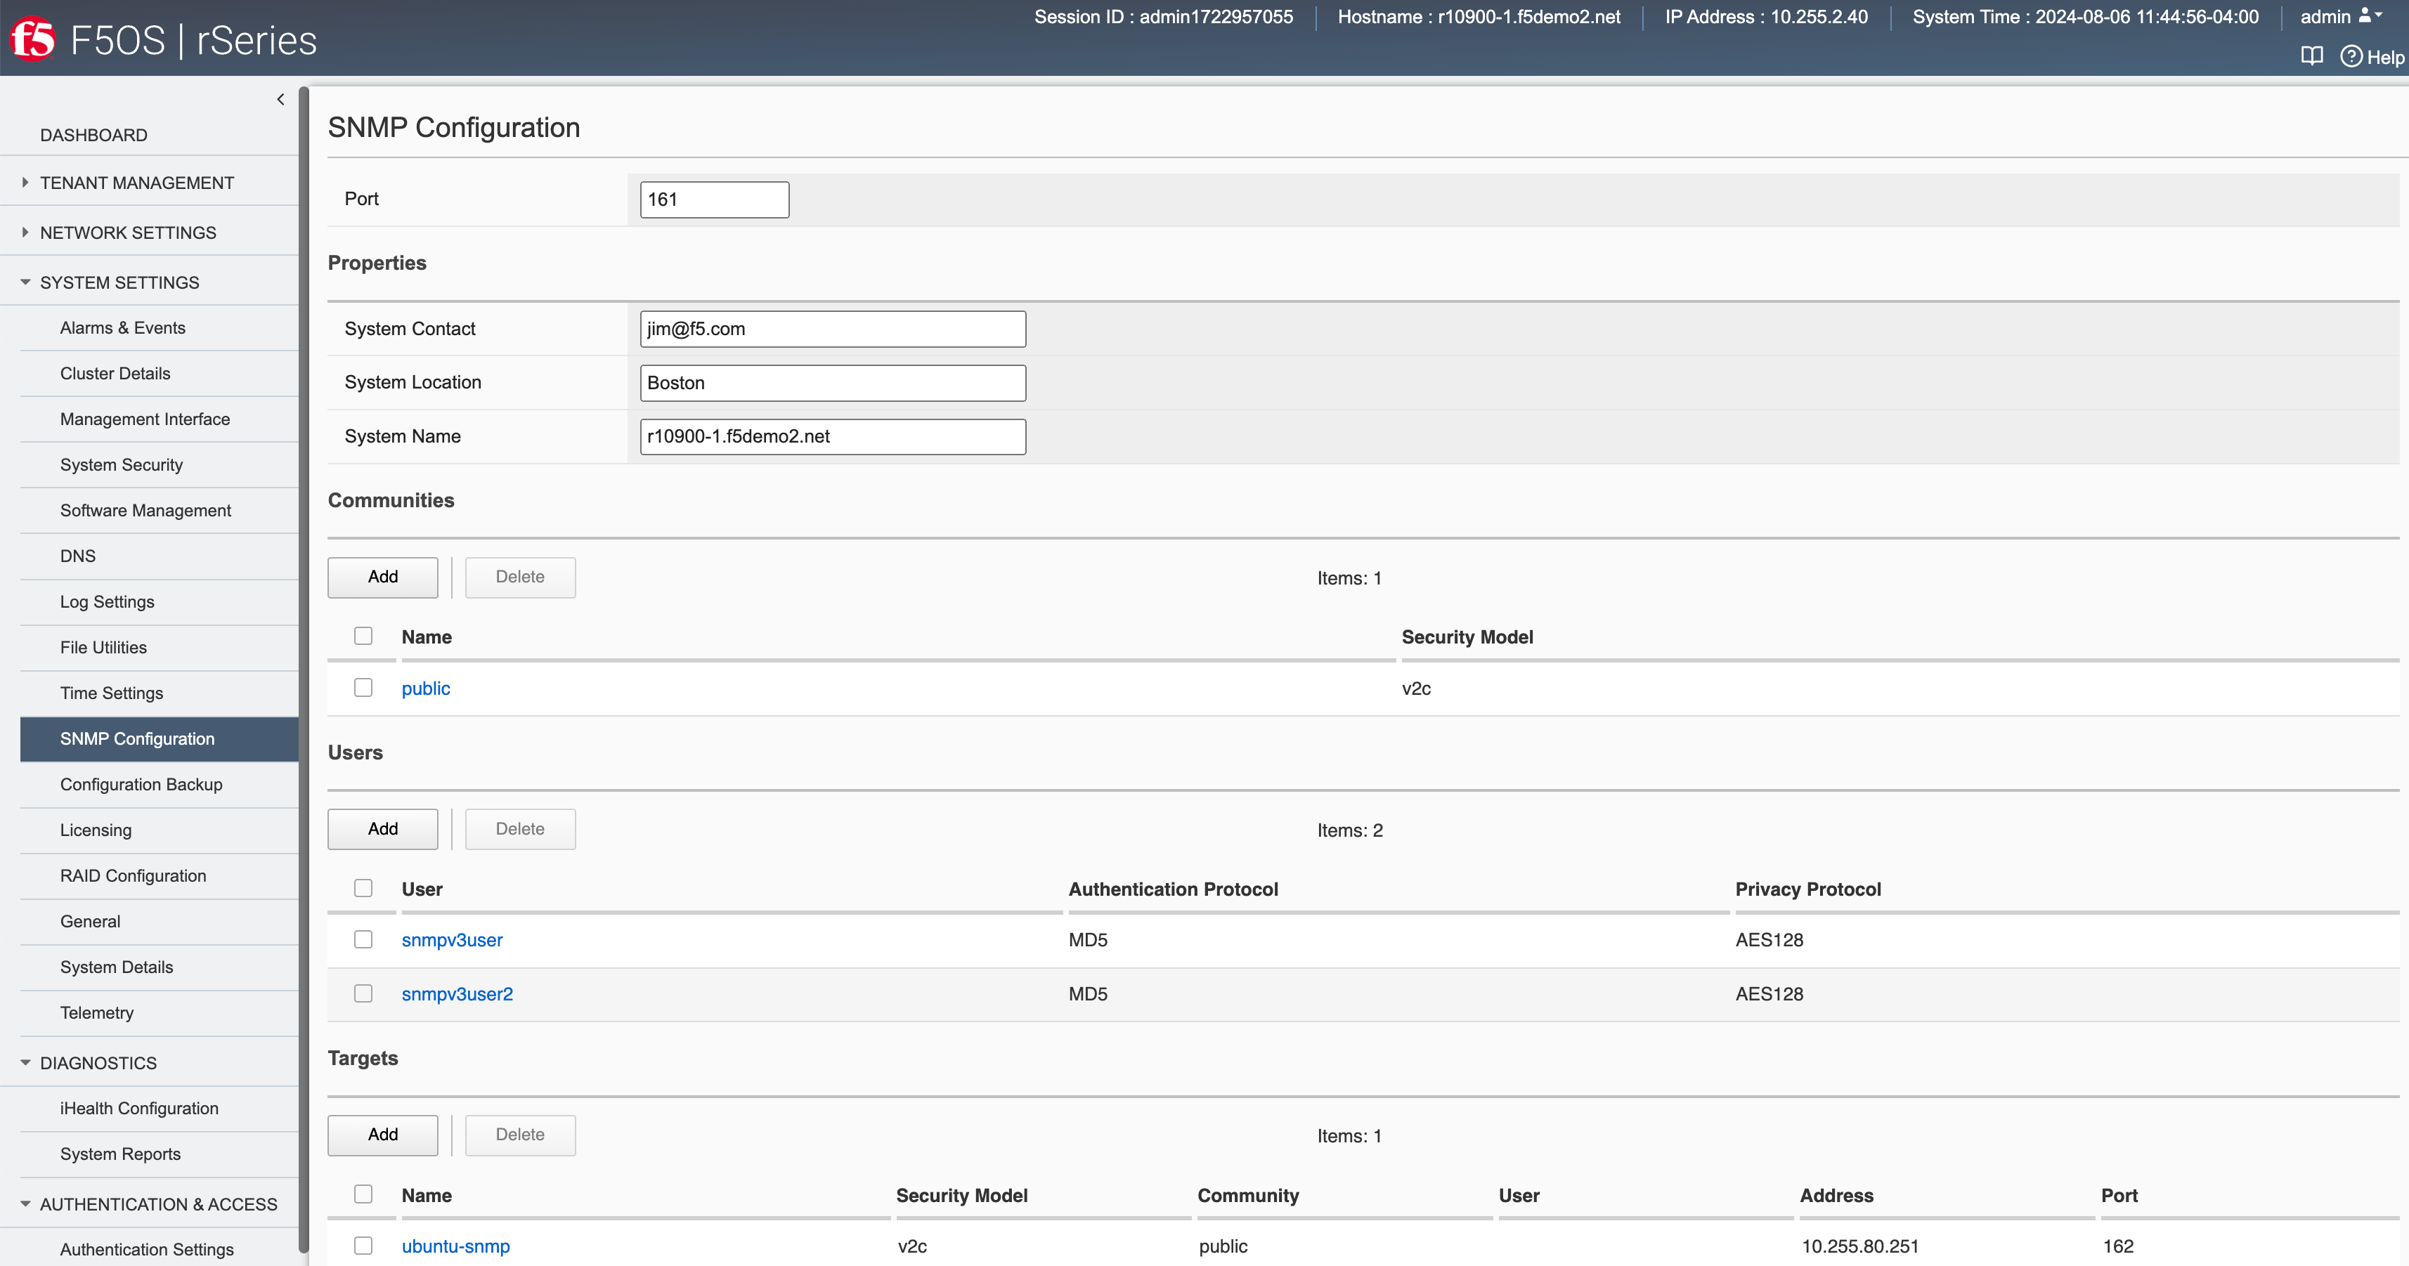Toggle select-all checkbox in Targets header

pos(363,1194)
